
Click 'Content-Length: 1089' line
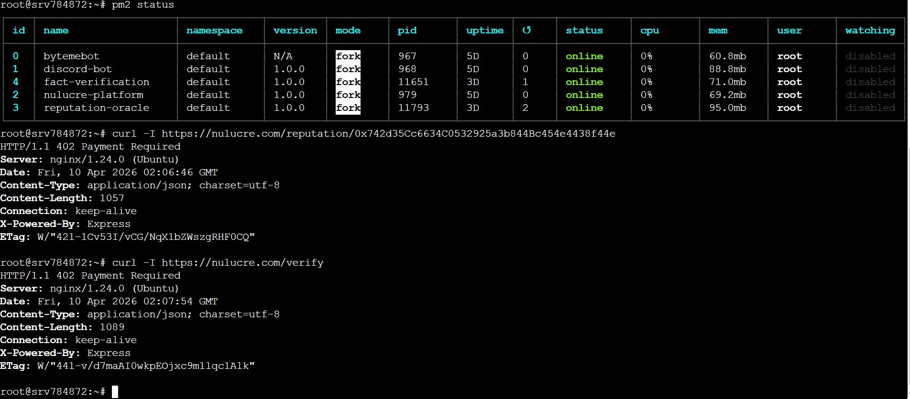tap(62, 327)
